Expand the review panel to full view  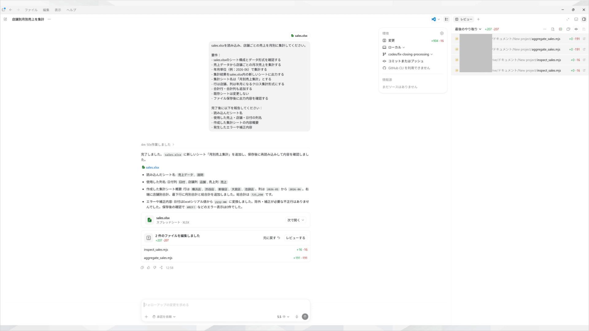[568, 19]
